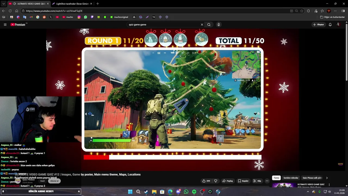Select the Tümü filter chip
The image size is (348, 196).
click(276, 178)
